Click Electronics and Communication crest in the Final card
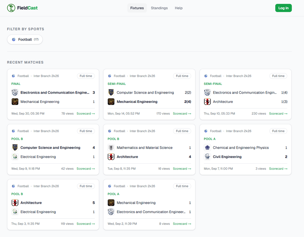The height and width of the screenshot is (237, 304). pyautogui.click(x=15, y=92)
